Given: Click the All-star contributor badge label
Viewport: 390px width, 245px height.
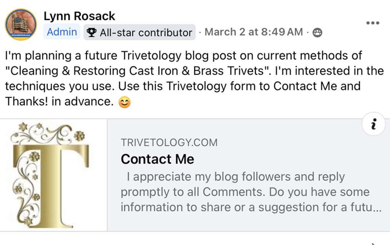Looking at the screenshot, I should pos(146,33).
